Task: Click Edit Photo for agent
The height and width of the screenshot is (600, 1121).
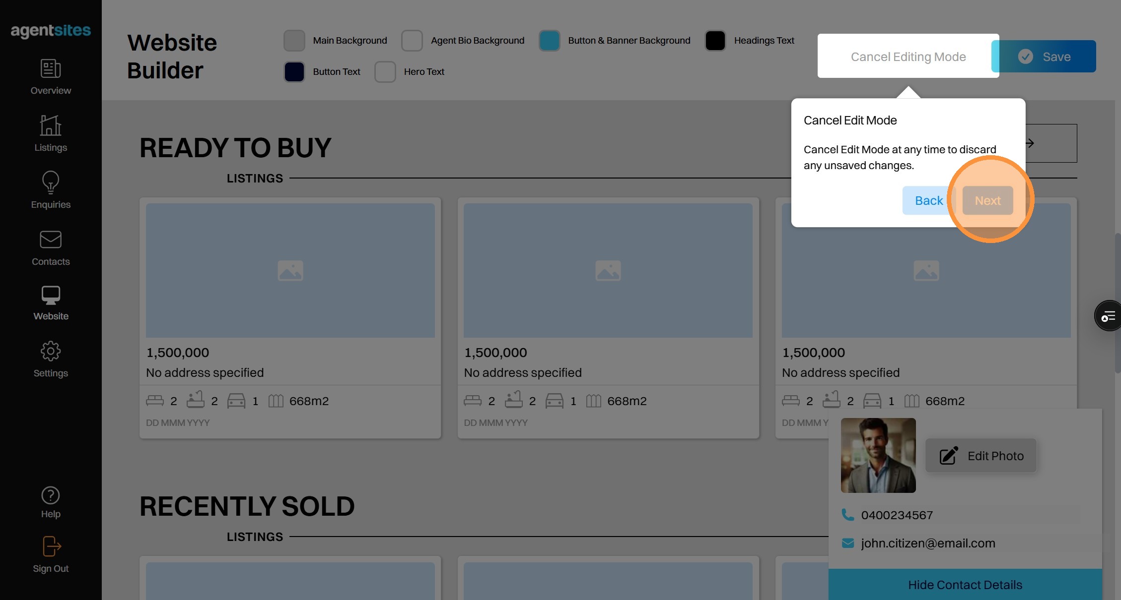Action: pos(981,456)
